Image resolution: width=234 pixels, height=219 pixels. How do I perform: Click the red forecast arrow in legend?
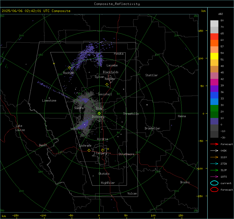pos(214,144)
